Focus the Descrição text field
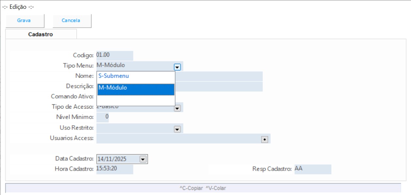 coord(218,86)
